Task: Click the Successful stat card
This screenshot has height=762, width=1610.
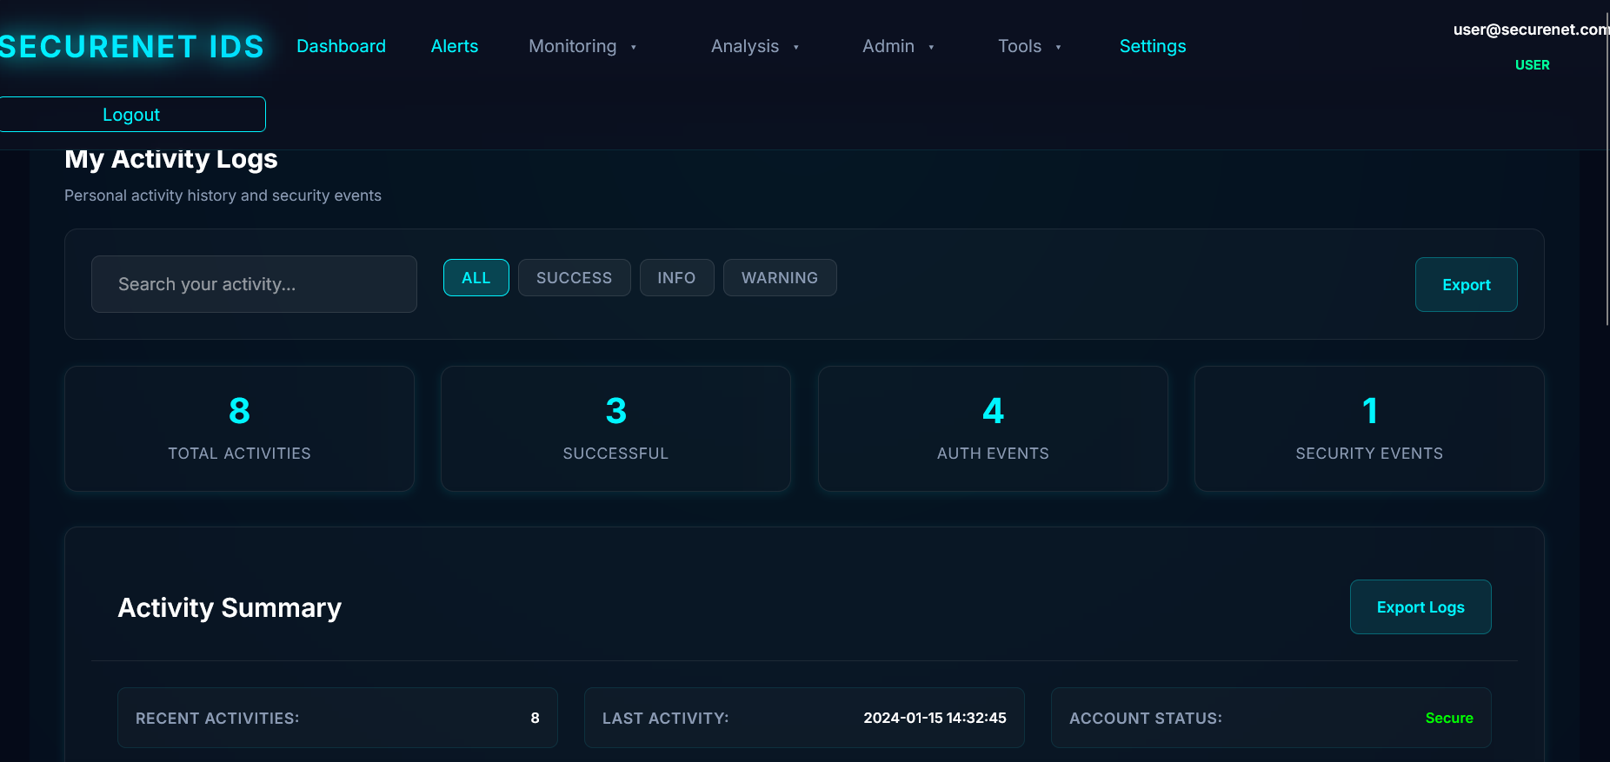Action: (615, 428)
